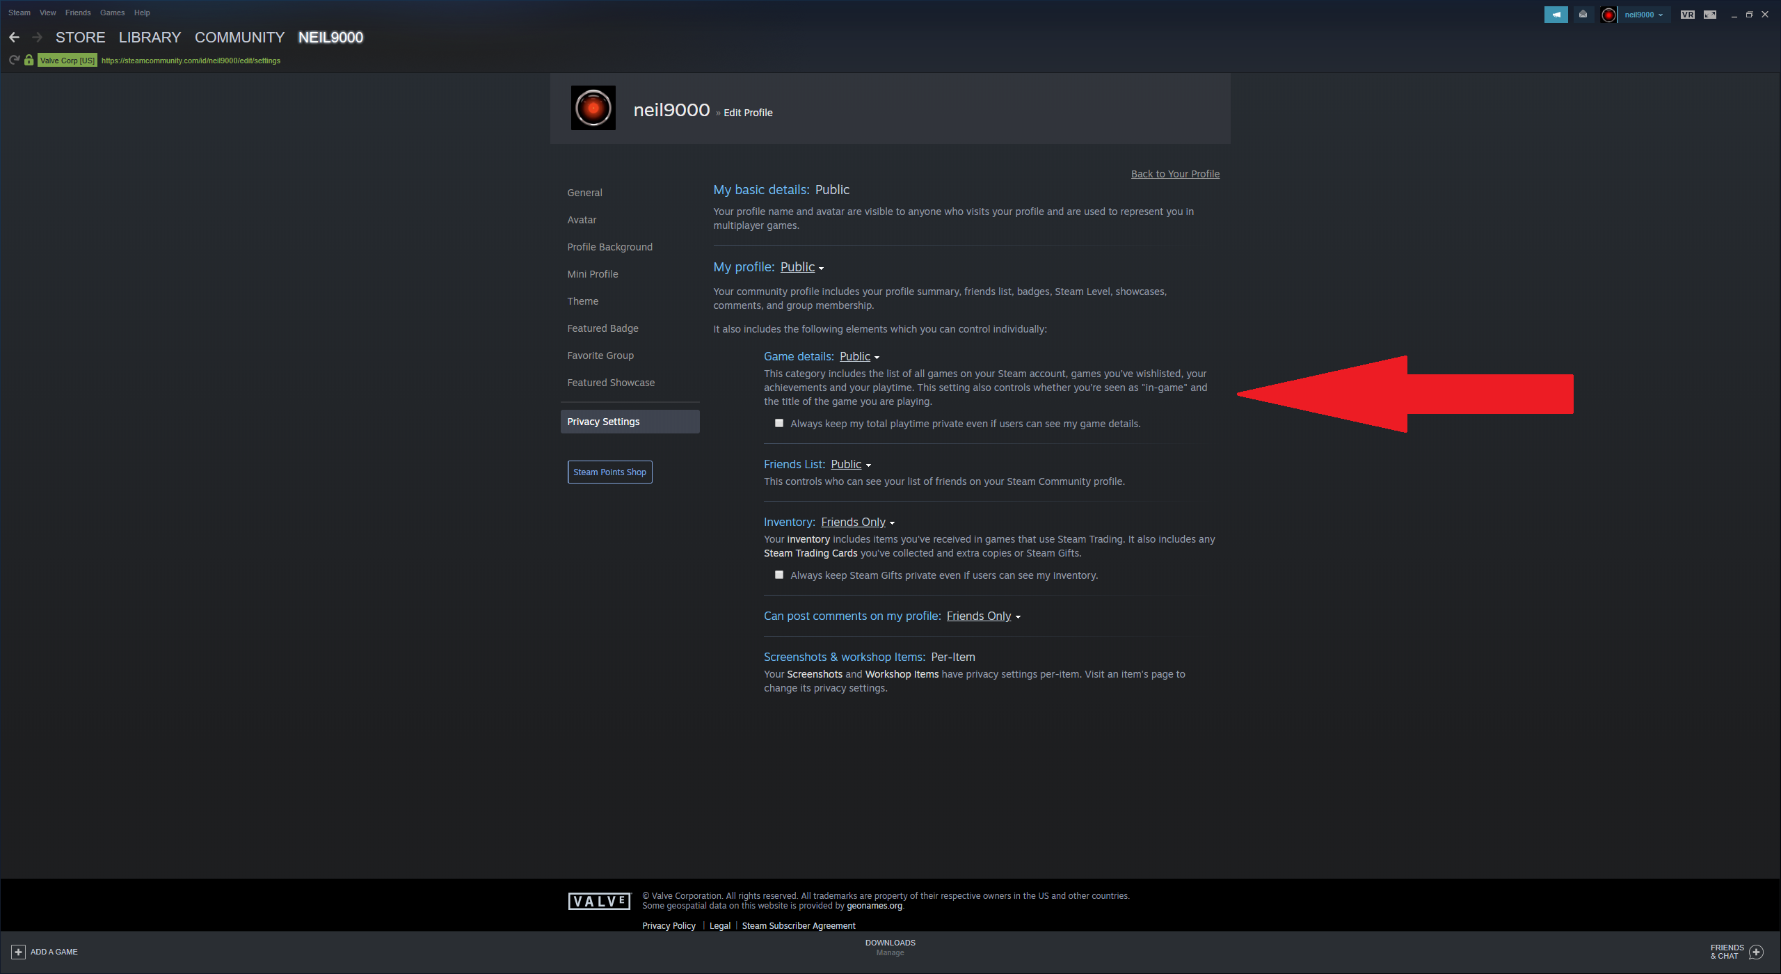Image resolution: width=1781 pixels, height=974 pixels.
Task: Open the announcements megaphone icon
Action: [x=1556, y=15]
